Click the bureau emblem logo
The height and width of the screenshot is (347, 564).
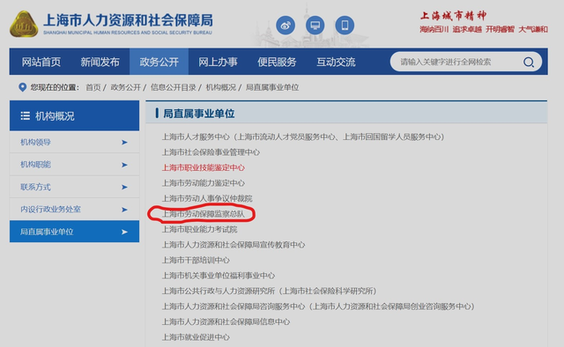point(24,24)
